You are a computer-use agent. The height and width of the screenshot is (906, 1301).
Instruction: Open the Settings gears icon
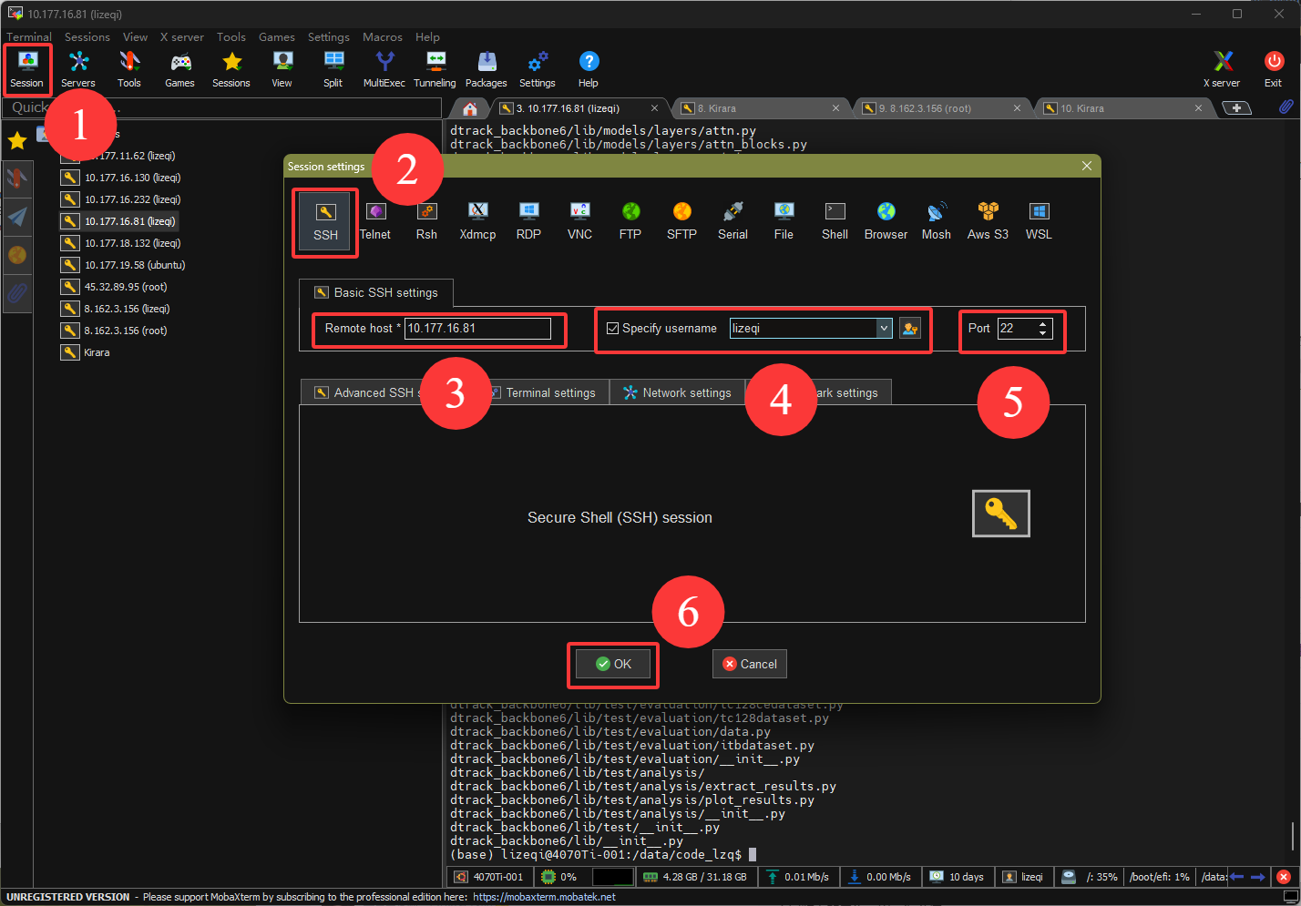[538, 69]
